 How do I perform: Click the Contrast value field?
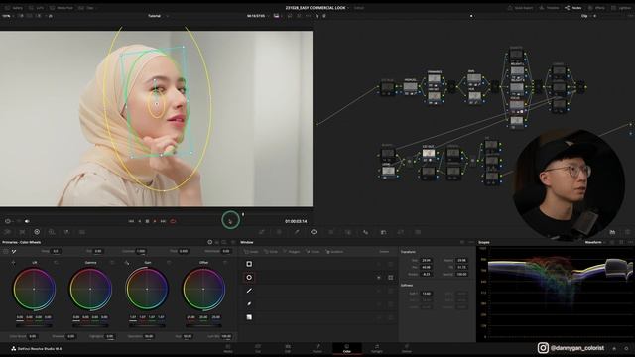coord(141,251)
